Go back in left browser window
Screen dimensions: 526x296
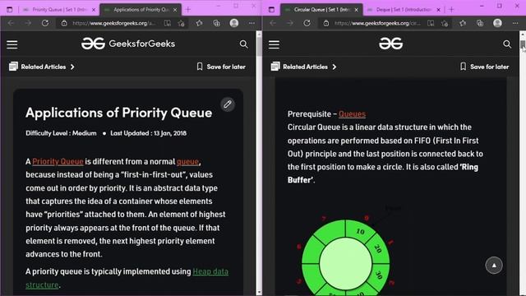(11, 23)
